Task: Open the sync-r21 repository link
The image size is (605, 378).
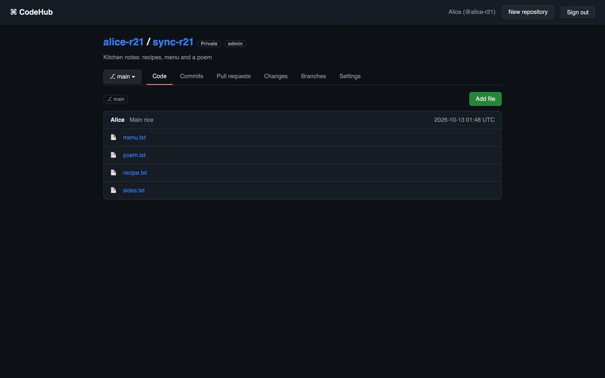Action: (173, 42)
